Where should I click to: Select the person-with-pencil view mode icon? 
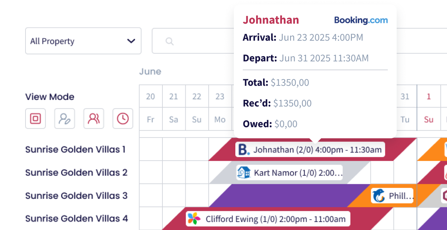click(x=65, y=118)
